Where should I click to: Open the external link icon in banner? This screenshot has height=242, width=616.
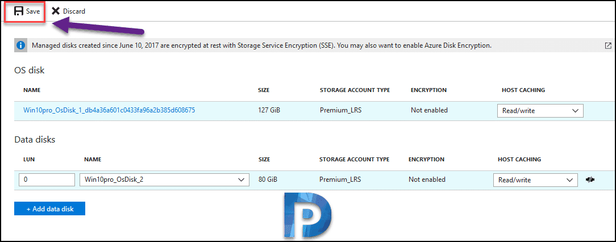608,45
